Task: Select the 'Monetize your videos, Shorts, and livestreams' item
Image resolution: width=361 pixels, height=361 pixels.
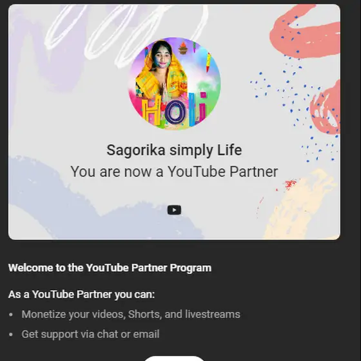Action: pos(131,315)
